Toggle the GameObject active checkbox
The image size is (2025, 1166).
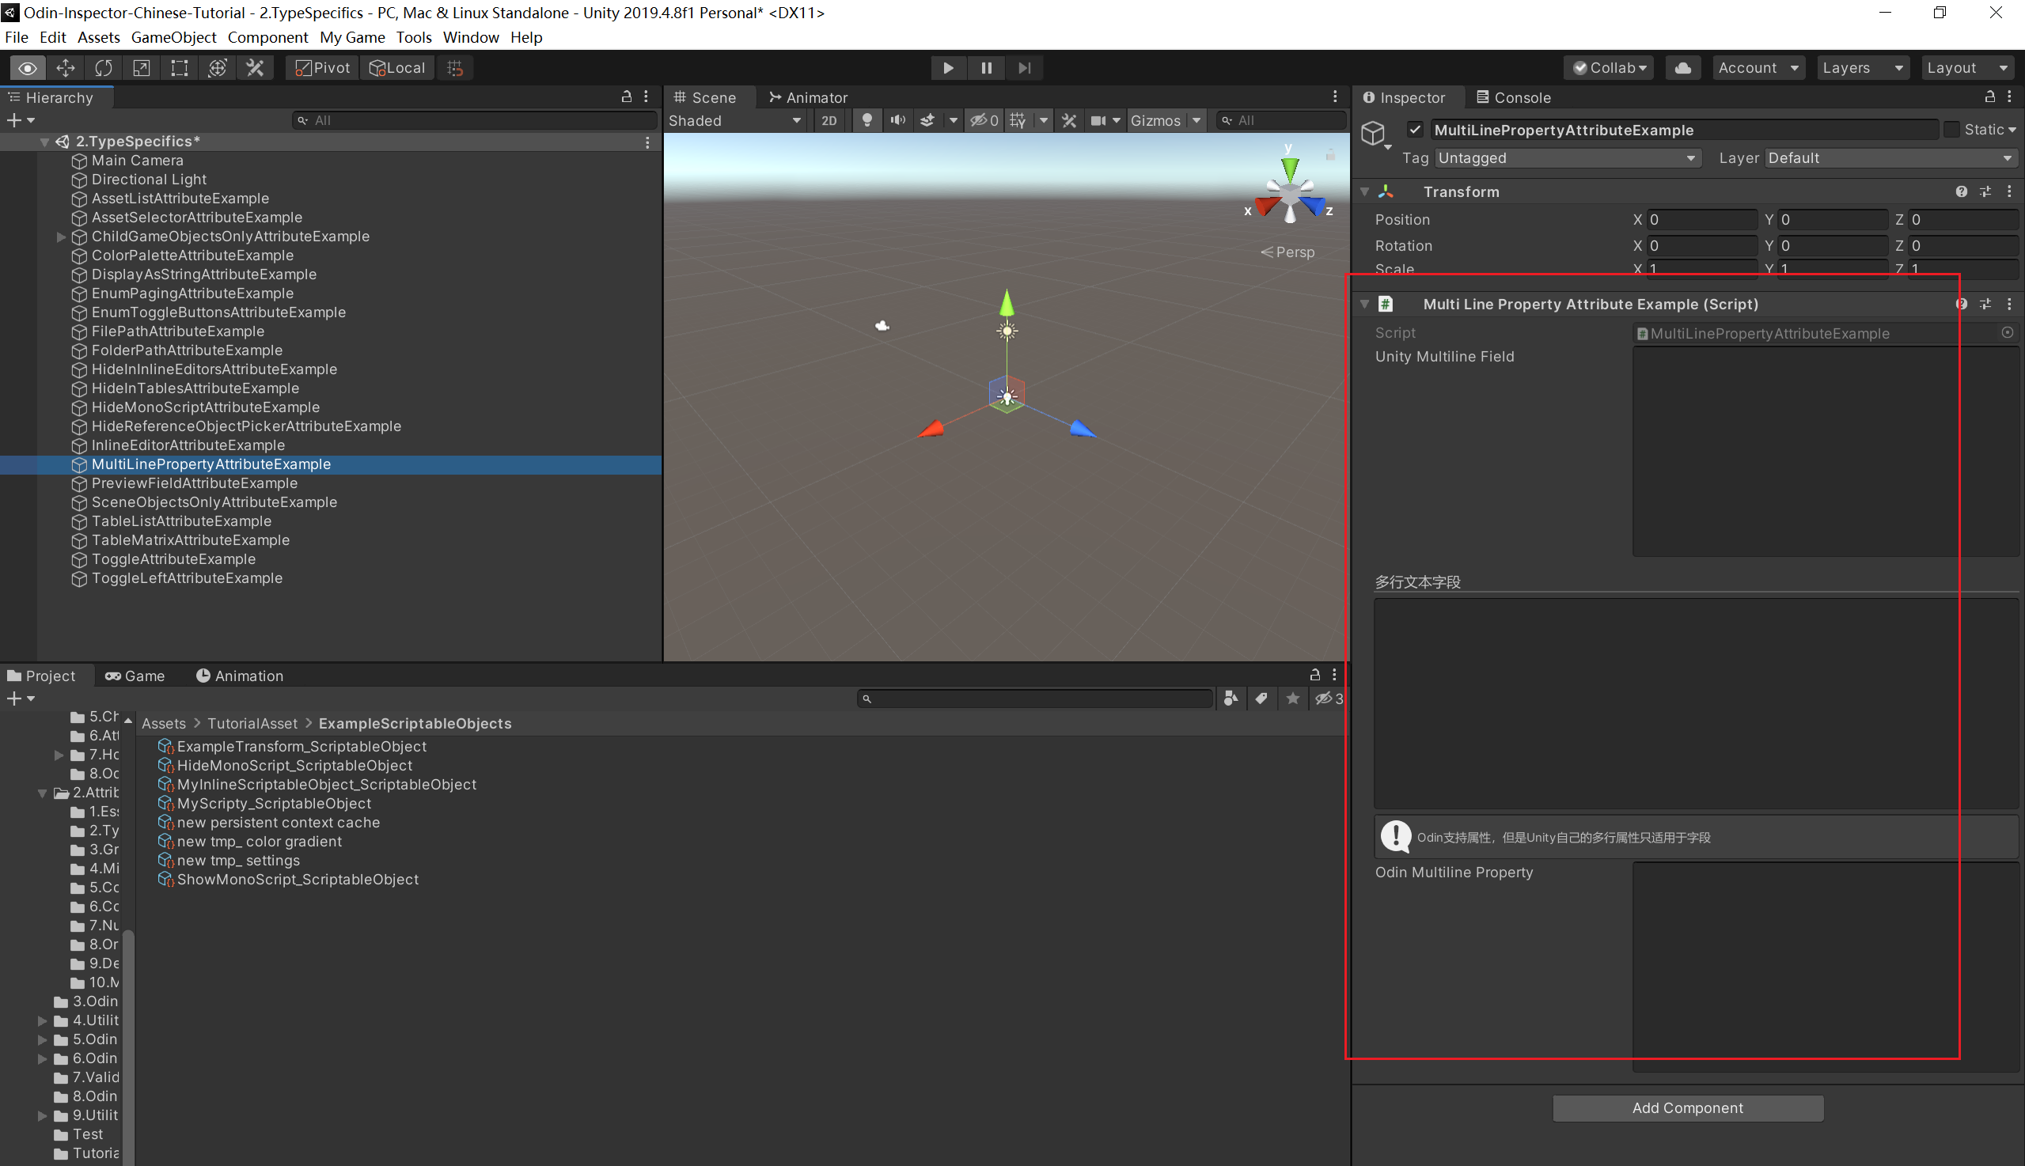1416,130
